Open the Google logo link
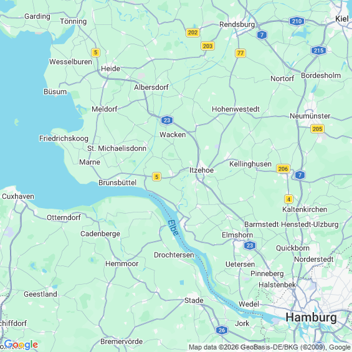 pos(21,345)
